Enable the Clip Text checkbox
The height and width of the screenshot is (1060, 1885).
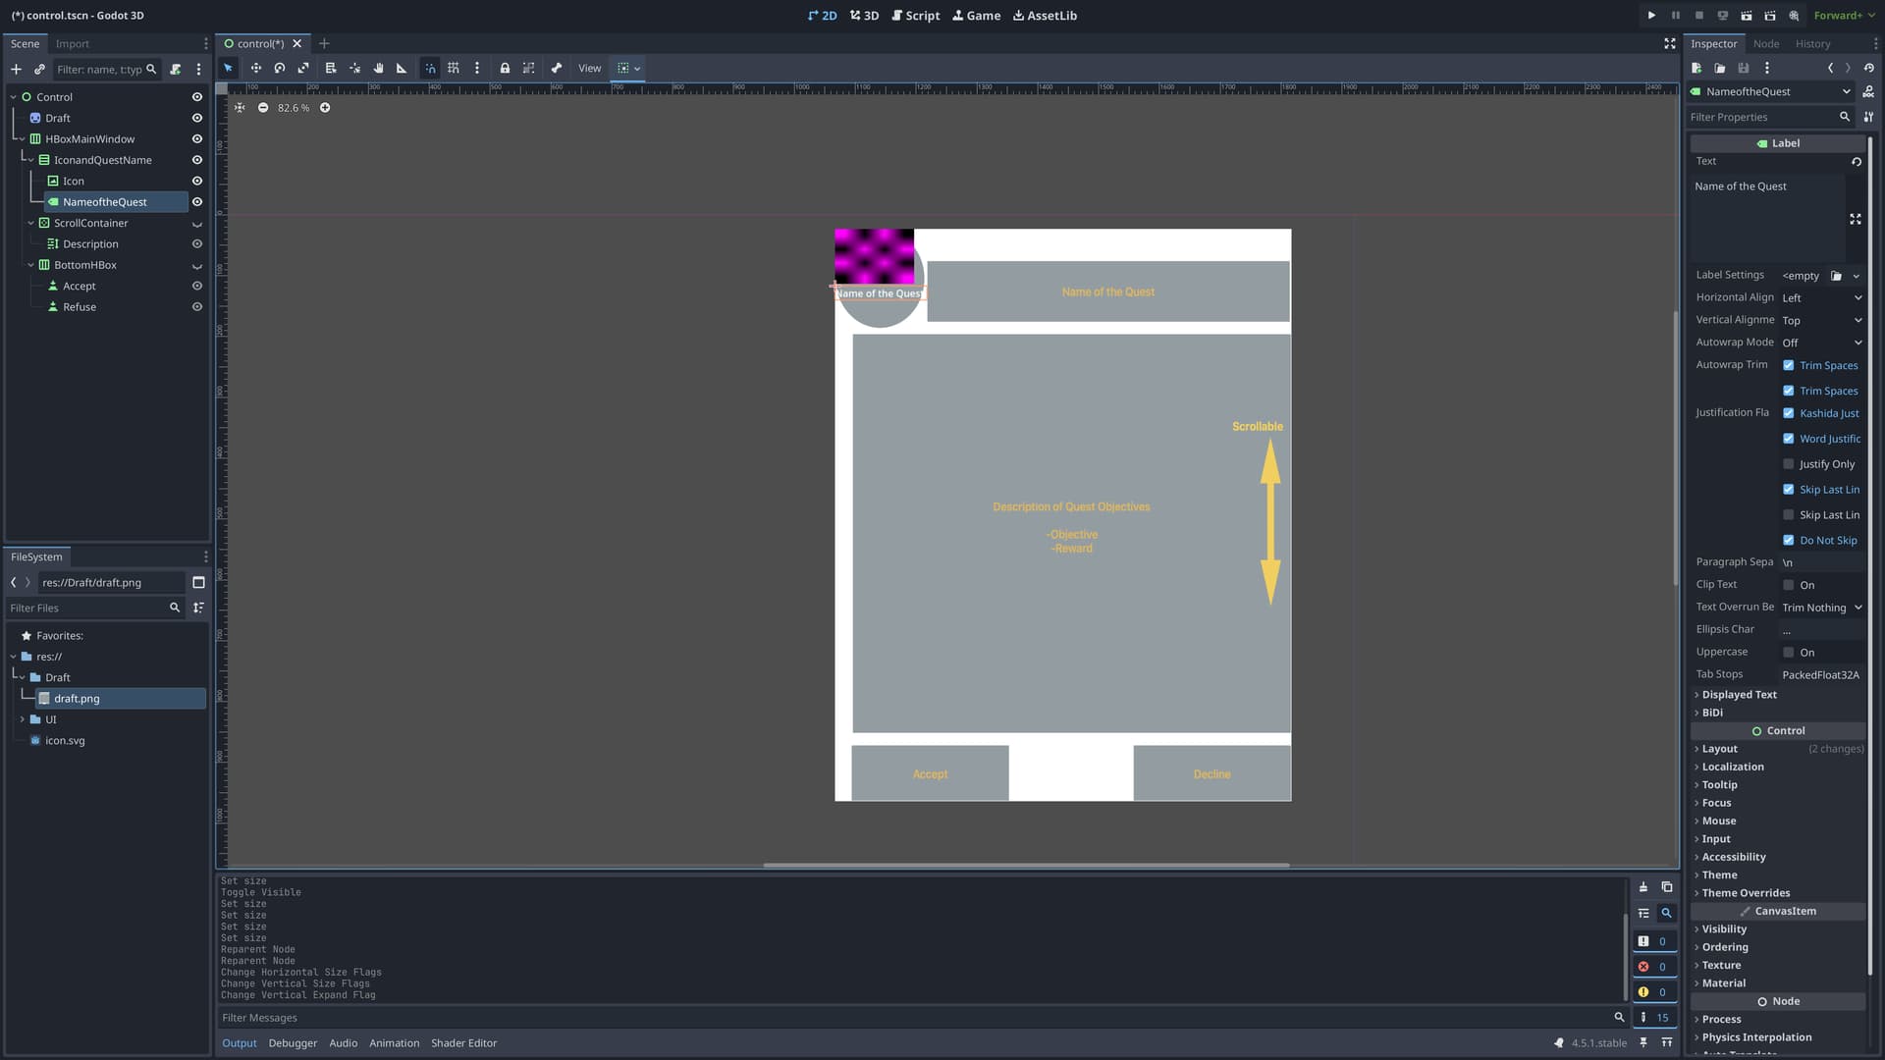(1788, 585)
